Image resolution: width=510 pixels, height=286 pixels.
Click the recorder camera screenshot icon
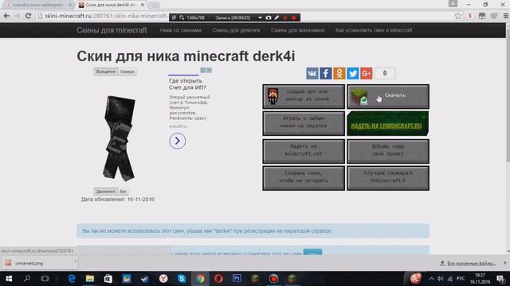(269, 17)
